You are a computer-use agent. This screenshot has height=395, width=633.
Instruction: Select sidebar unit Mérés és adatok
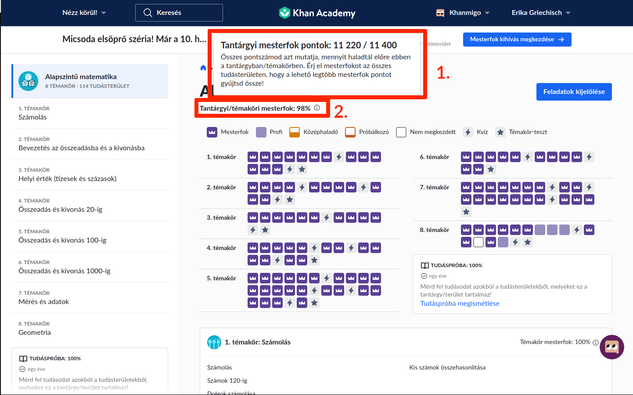click(90, 298)
